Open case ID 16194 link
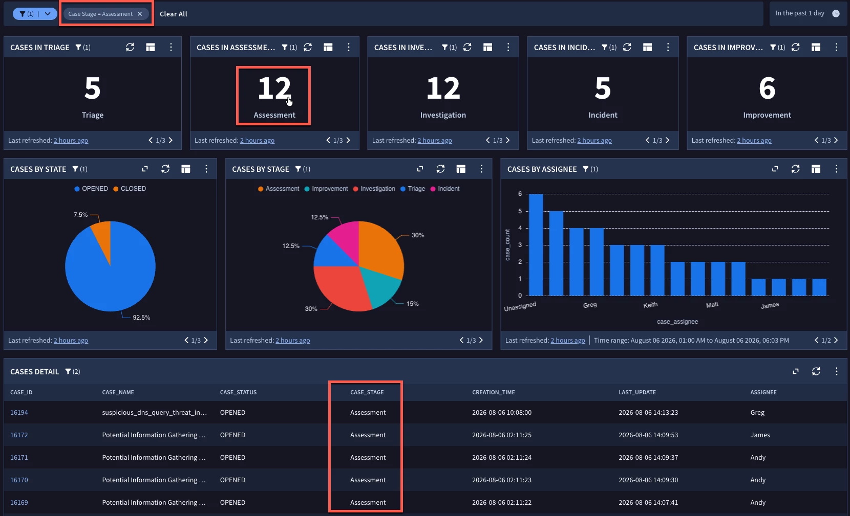 (19, 412)
